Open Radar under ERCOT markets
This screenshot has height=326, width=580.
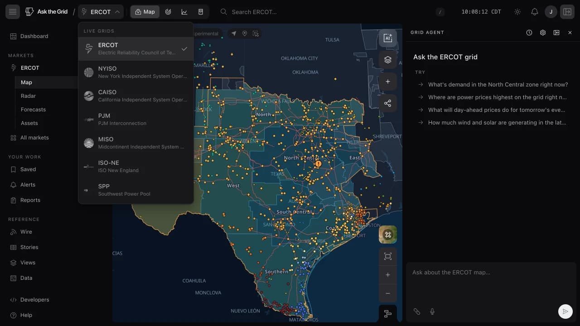click(28, 96)
